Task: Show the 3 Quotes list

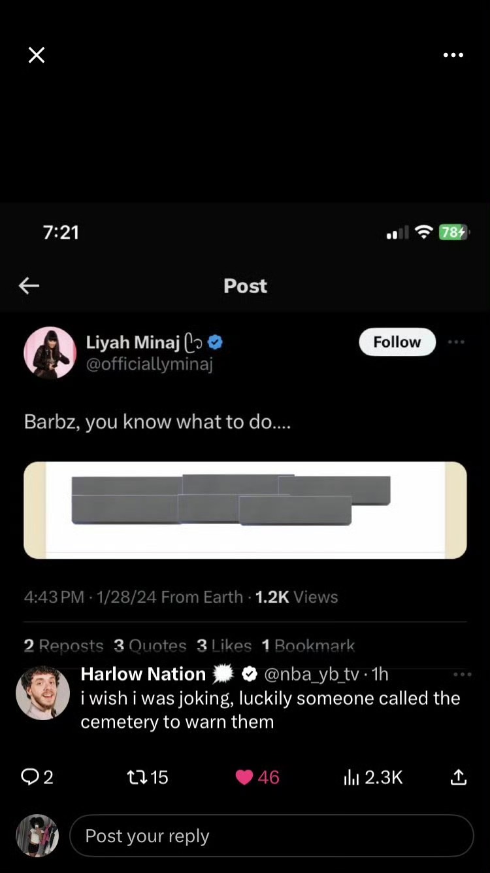Action: [x=150, y=646]
